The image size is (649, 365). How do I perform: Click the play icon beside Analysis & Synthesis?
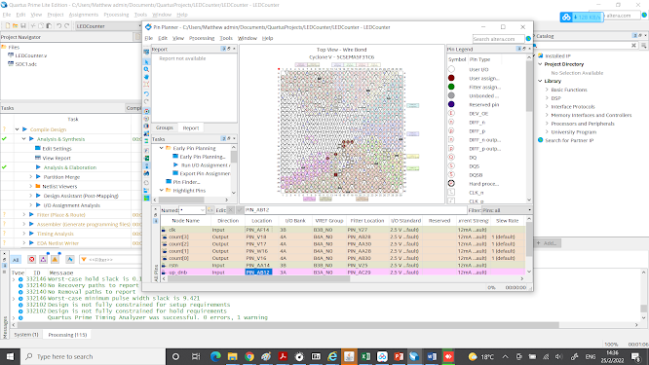pos(31,139)
